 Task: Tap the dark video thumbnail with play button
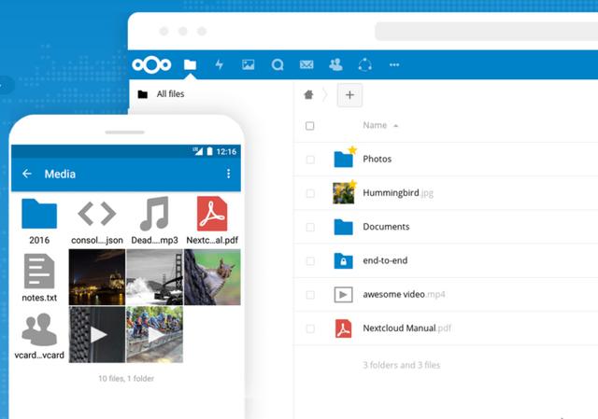(x=97, y=335)
